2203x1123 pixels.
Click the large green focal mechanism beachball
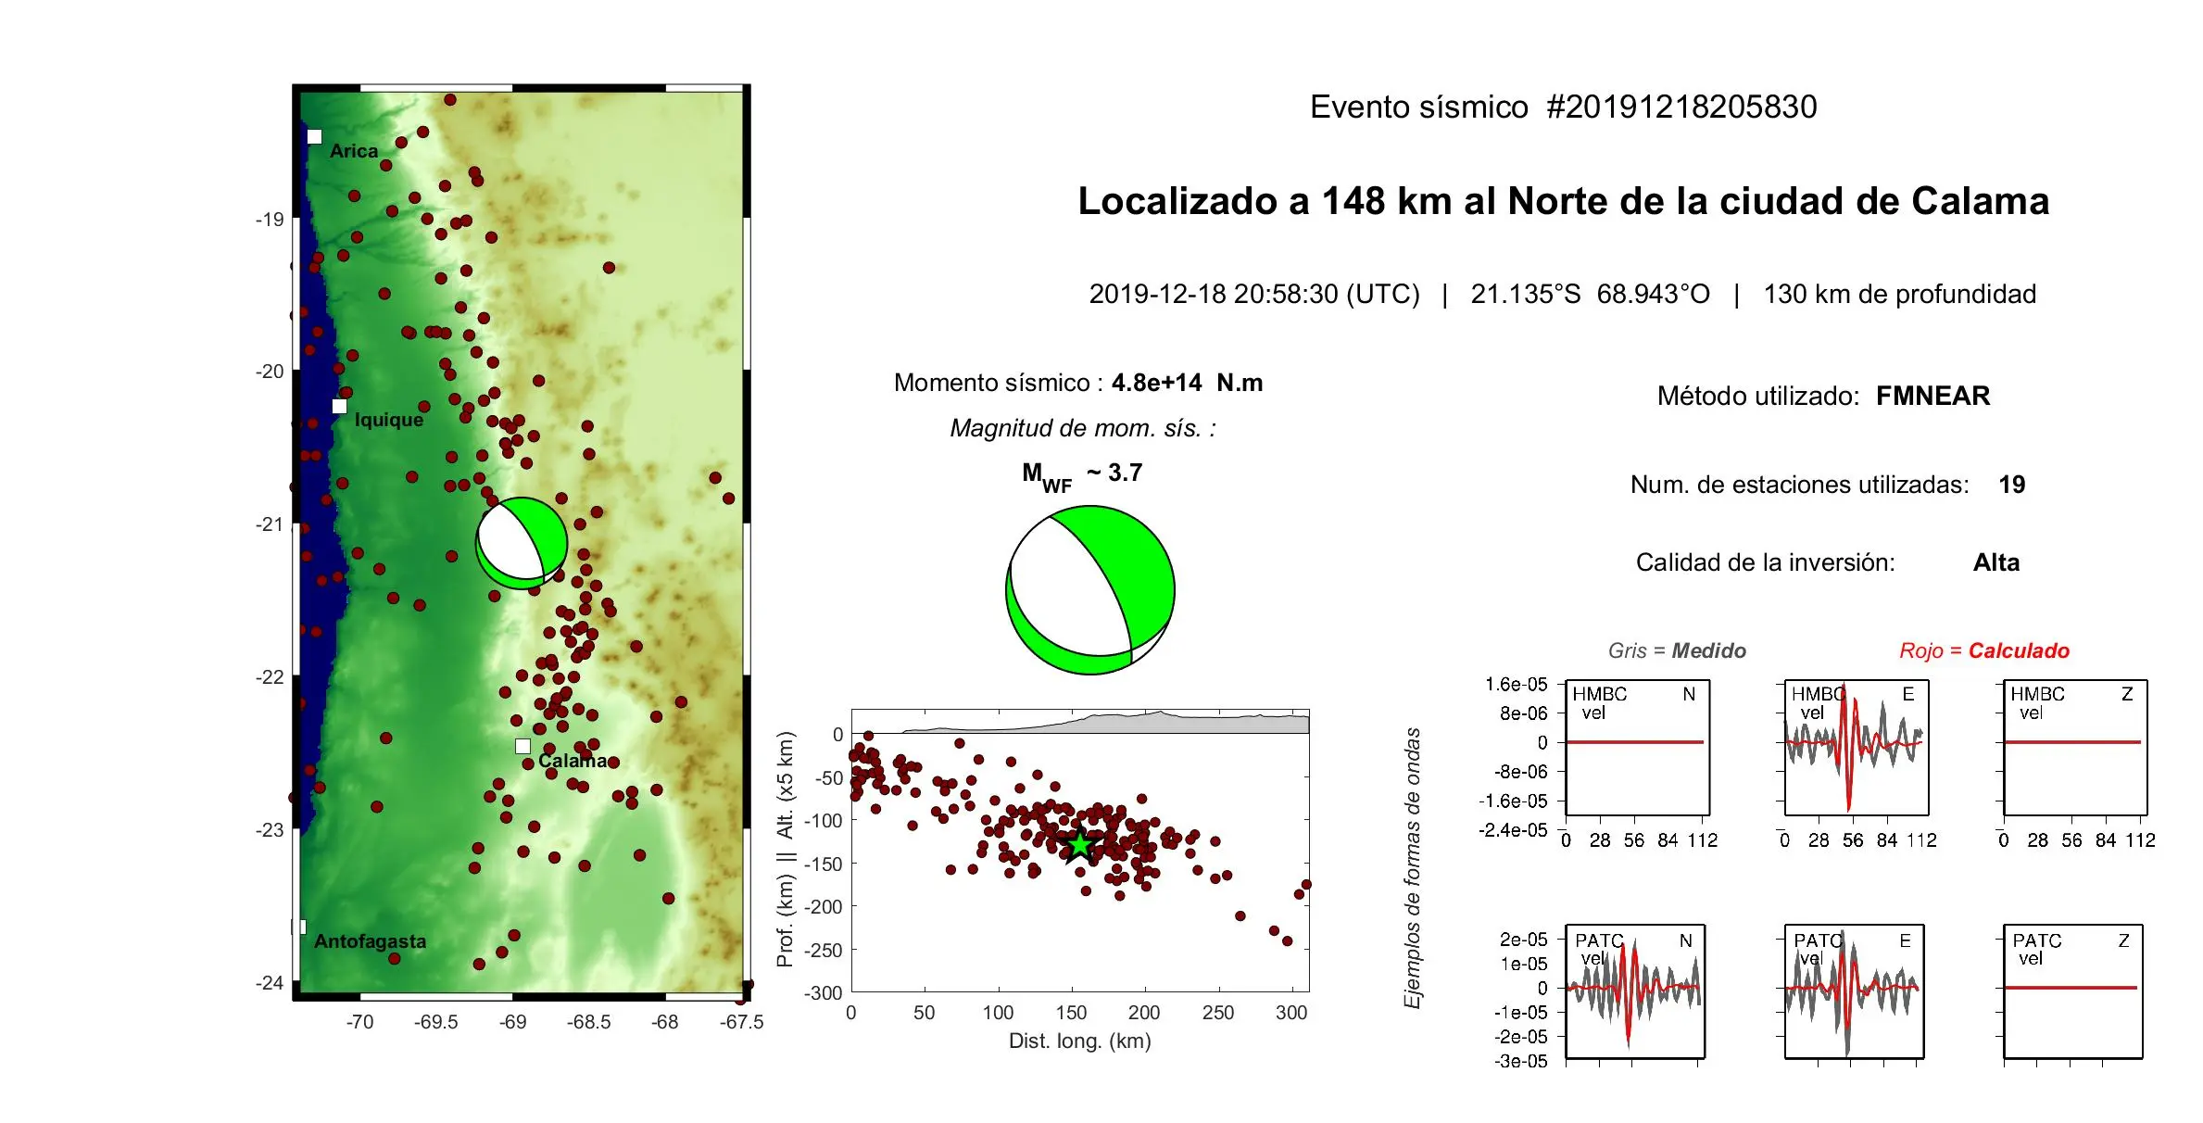coord(1090,590)
